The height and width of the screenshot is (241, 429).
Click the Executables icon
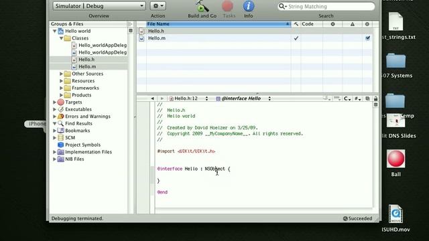pos(61,109)
